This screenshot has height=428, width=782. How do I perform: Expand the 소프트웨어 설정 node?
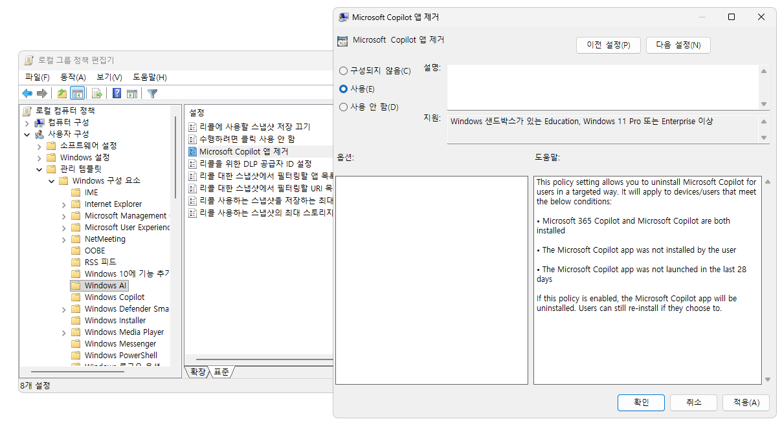(x=39, y=146)
